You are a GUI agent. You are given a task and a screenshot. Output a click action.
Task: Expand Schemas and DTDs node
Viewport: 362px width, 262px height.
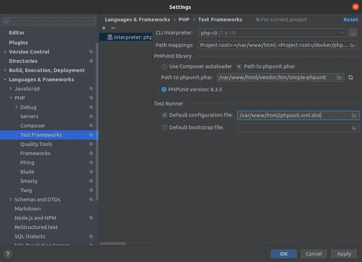click(11, 199)
